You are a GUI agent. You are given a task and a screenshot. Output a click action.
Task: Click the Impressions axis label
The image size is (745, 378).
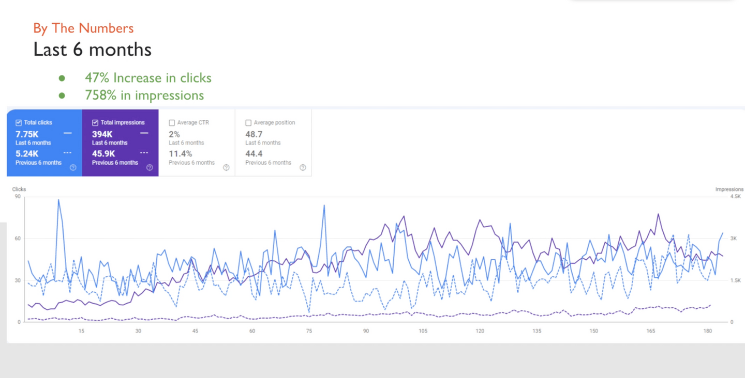click(x=729, y=190)
